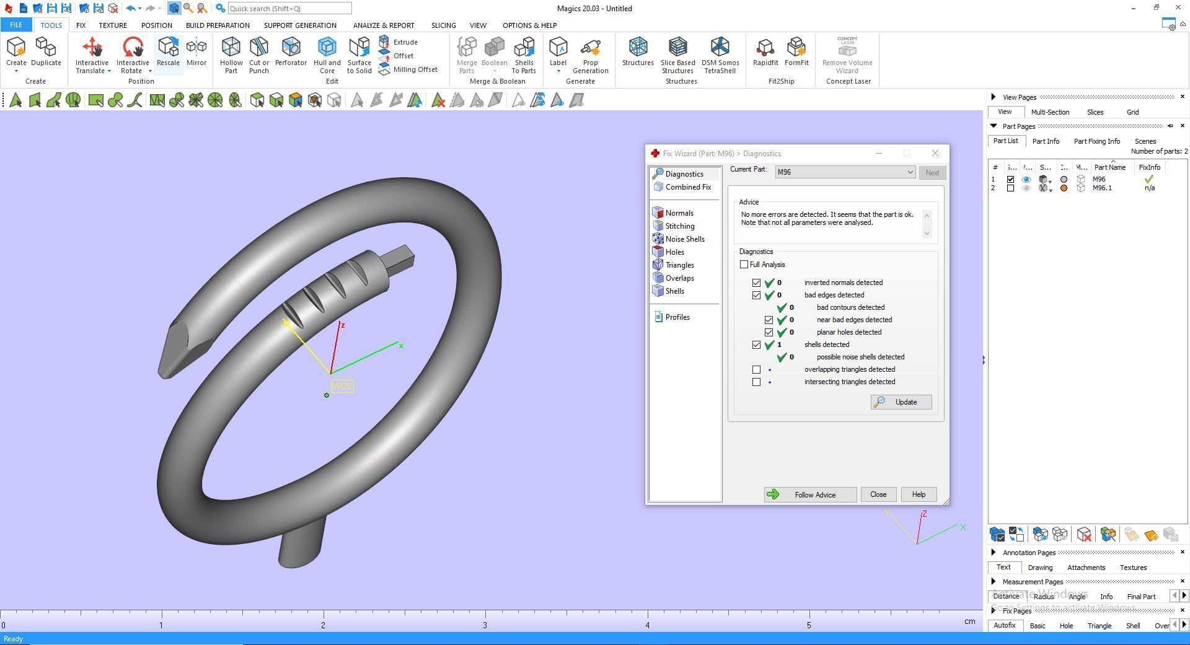The image size is (1190, 645).
Task: Click the undo arrow in title bar
Action: click(130, 8)
